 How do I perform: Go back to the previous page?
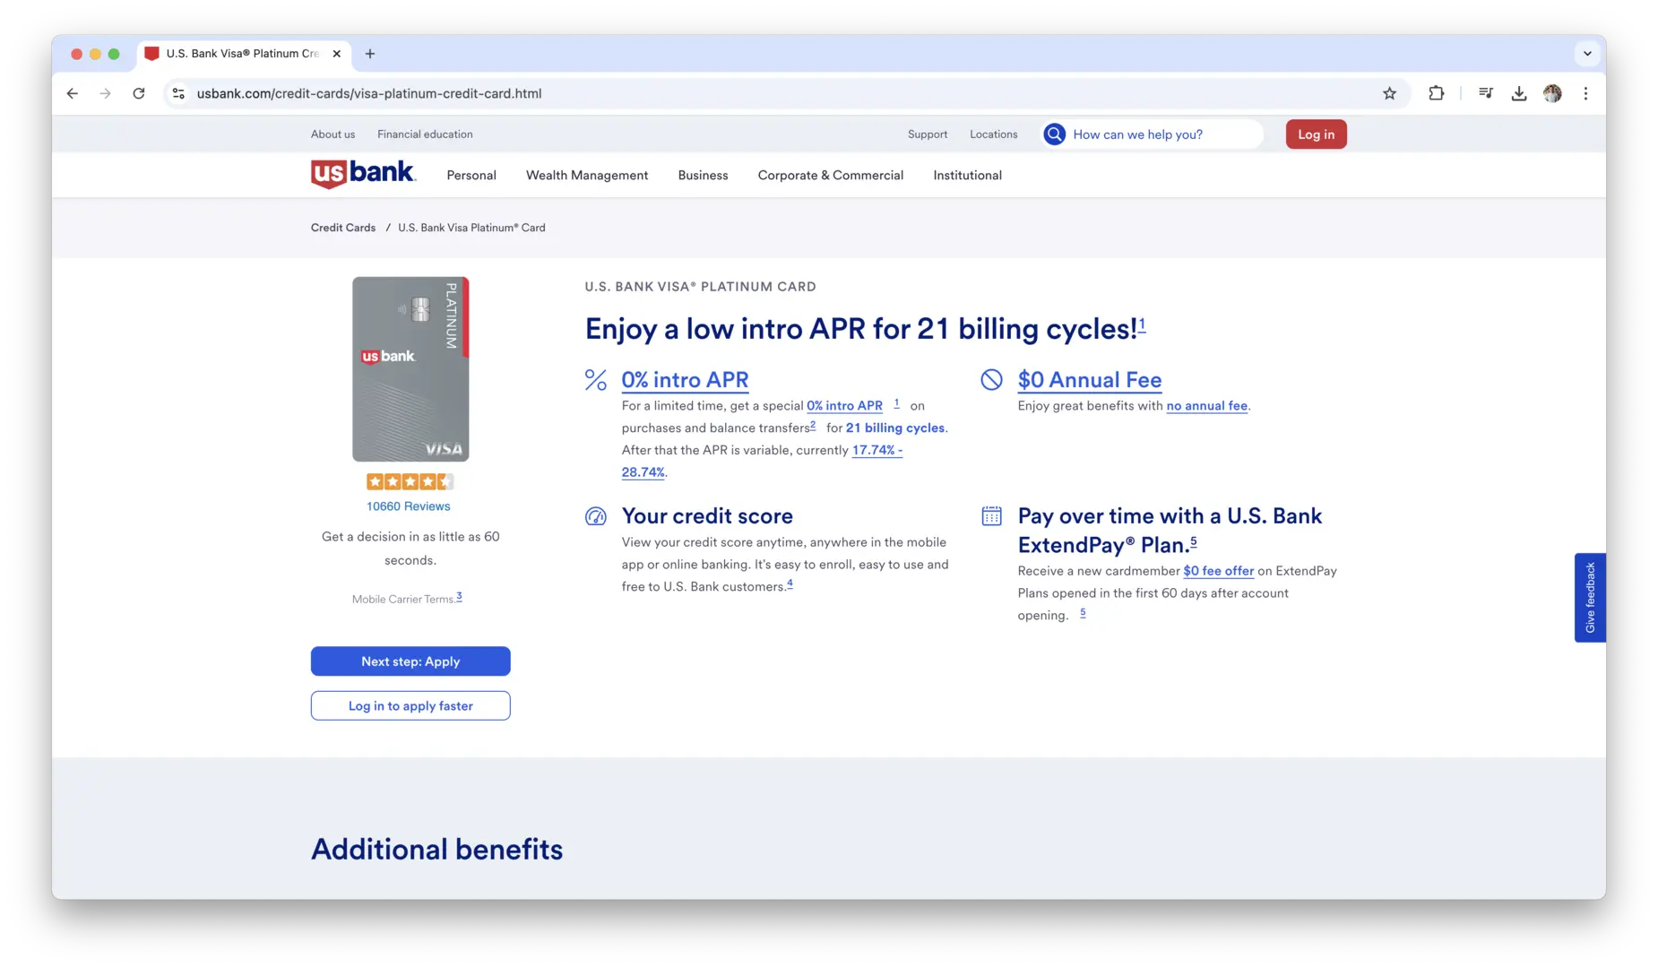tap(73, 93)
